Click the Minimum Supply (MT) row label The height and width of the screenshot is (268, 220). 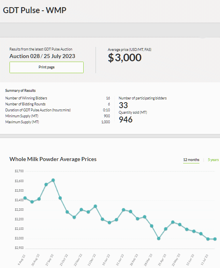tap(22, 116)
